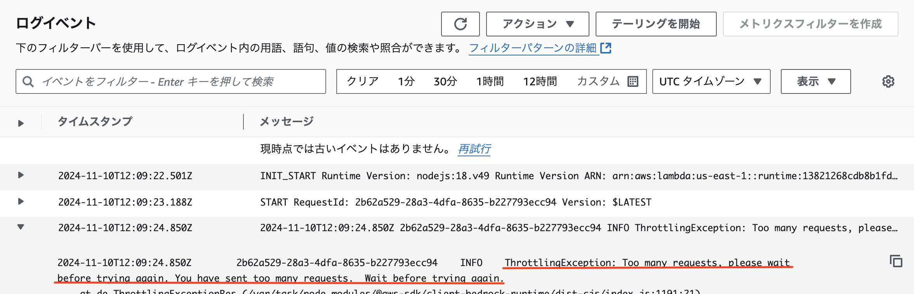Click テーリングを開始 button
Image resolution: width=914 pixels, height=294 pixels.
656,24
